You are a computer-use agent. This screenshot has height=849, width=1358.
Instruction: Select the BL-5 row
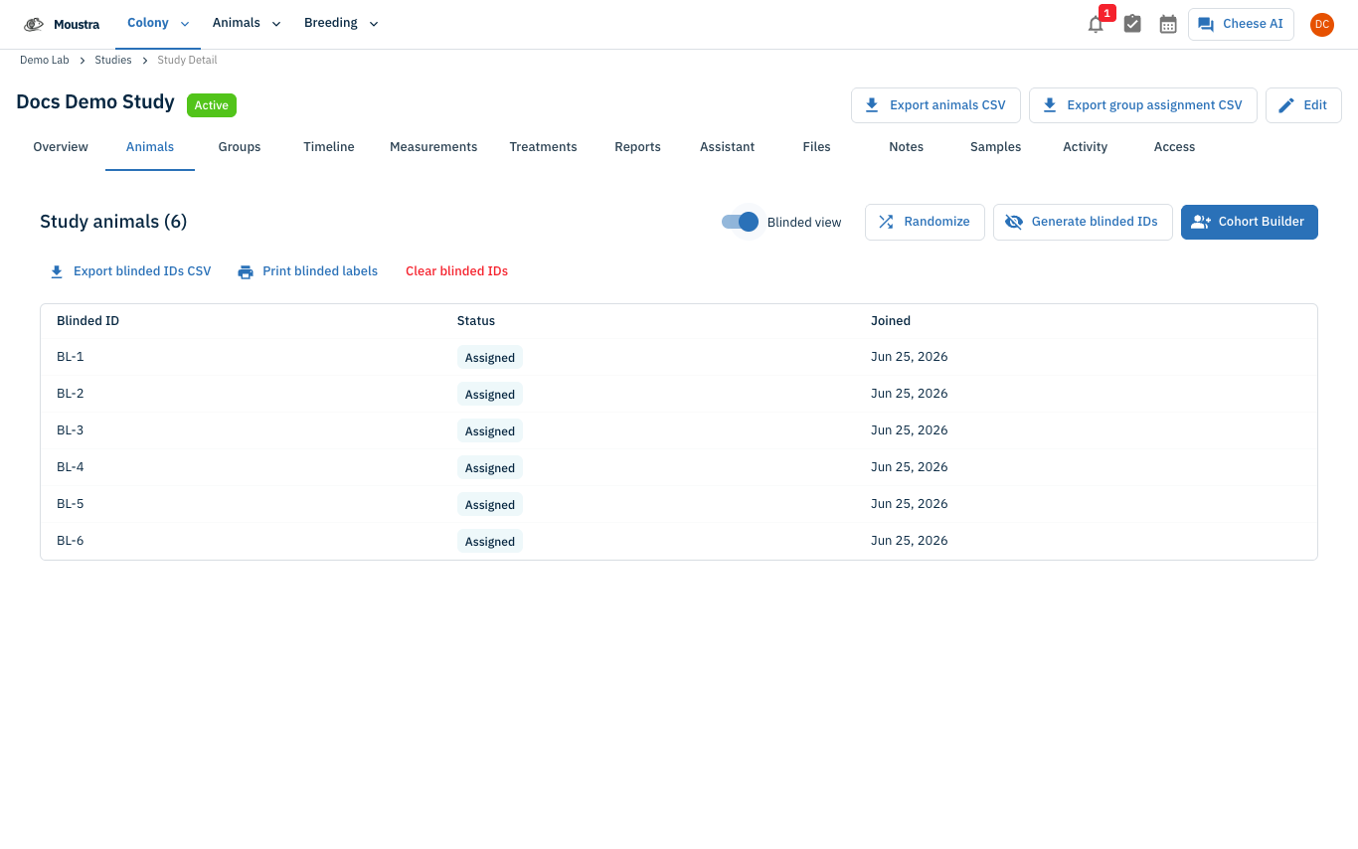[x=679, y=504]
